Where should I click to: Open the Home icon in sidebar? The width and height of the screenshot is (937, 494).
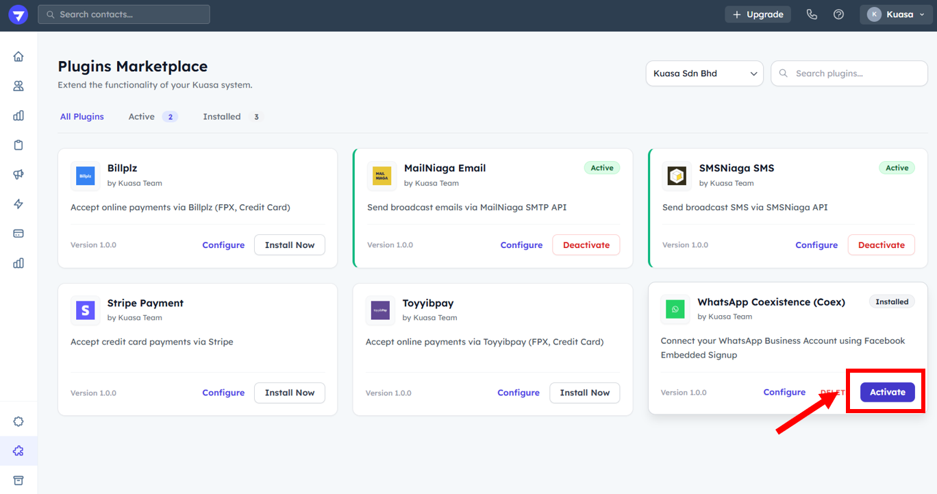point(18,56)
